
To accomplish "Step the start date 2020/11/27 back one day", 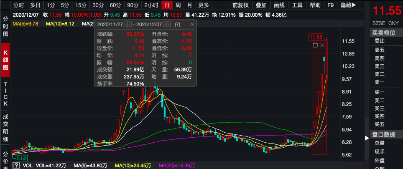I will [126, 24].
